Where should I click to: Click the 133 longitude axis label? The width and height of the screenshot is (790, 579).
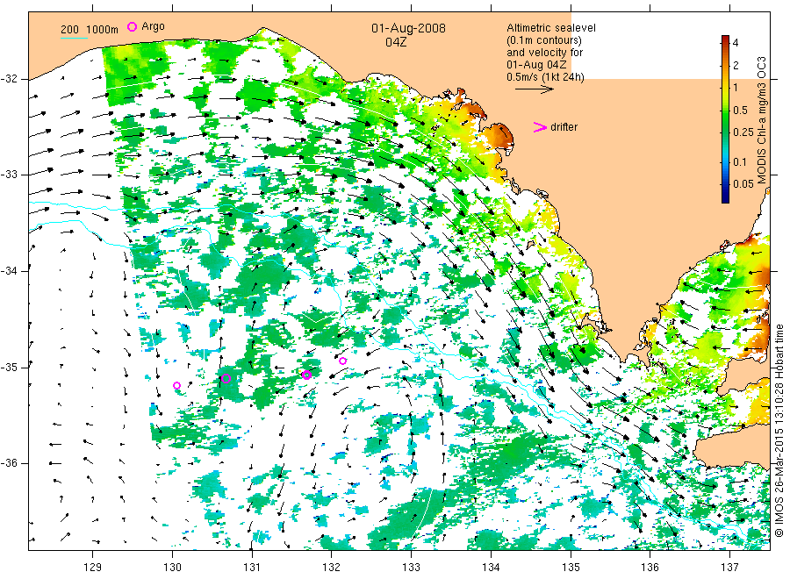pyautogui.click(x=411, y=568)
